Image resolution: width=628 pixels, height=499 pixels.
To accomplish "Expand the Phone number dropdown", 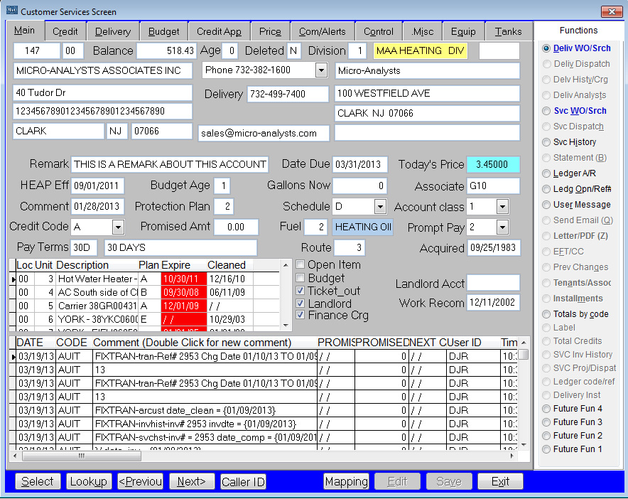I will [320, 70].
